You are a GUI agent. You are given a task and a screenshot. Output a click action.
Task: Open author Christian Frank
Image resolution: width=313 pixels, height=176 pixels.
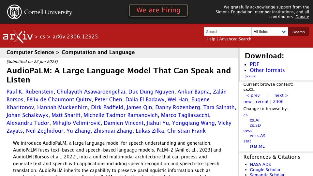[186, 131]
